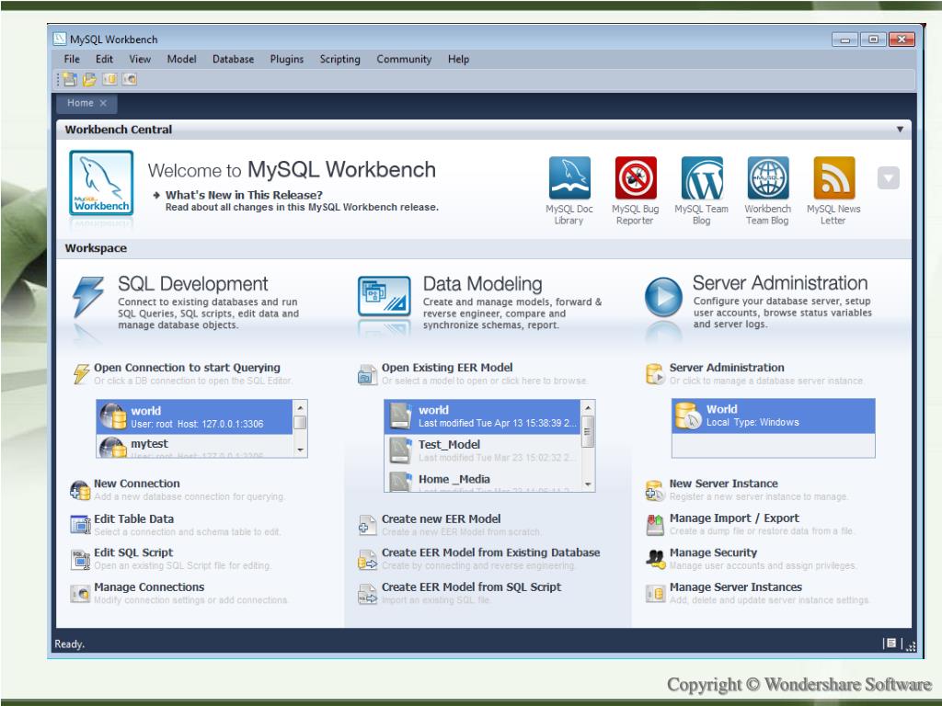
Task: Click the Server Administration database icon beside heading
Action: point(655,374)
